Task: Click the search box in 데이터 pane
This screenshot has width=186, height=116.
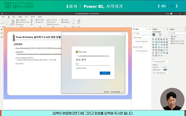Action: pyautogui.click(x=178, y=33)
